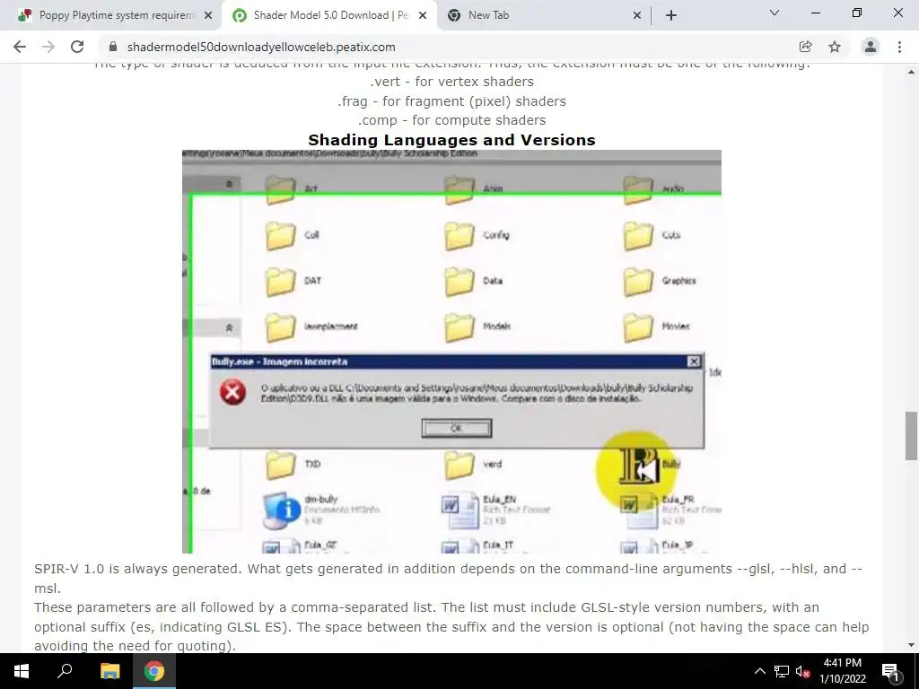Image resolution: width=919 pixels, height=689 pixels.
Task: Open Chrome three-dot menu
Action: coord(899,47)
